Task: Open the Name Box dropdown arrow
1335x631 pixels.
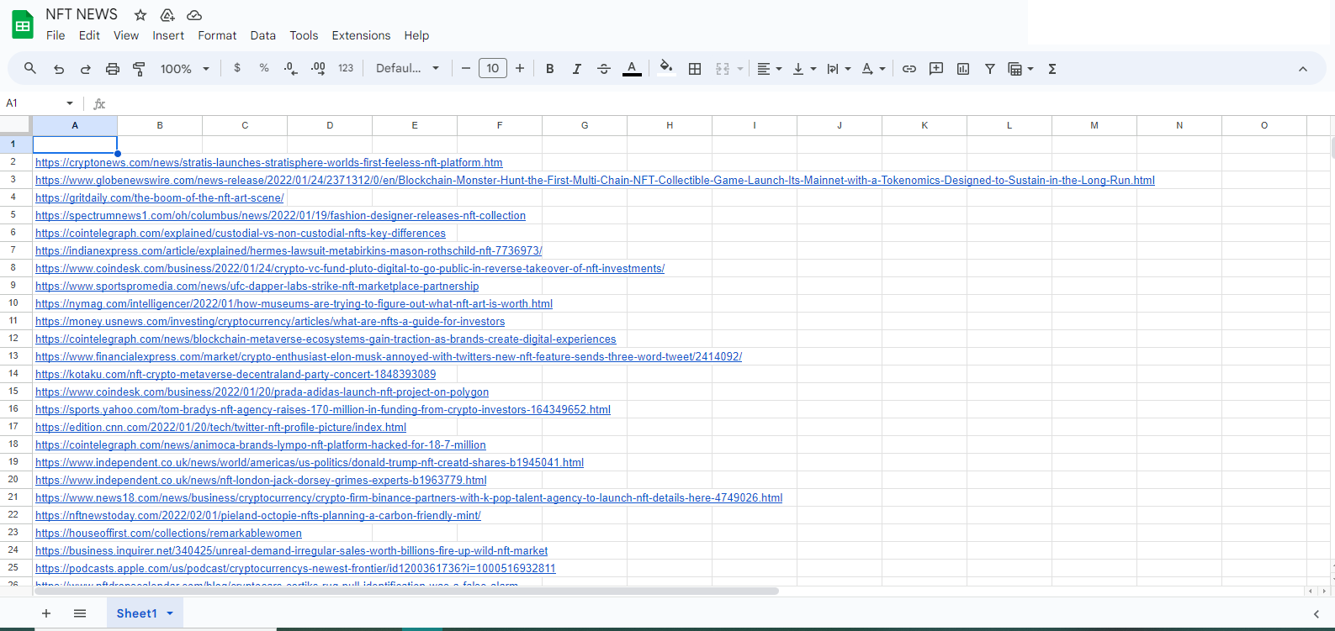Action: point(70,103)
